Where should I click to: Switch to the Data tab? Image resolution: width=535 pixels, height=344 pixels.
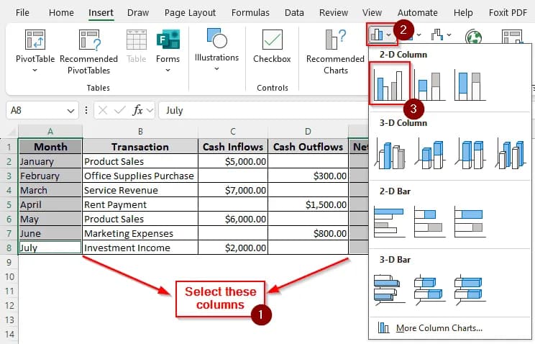pyautogui.click(x=294, y=13)
